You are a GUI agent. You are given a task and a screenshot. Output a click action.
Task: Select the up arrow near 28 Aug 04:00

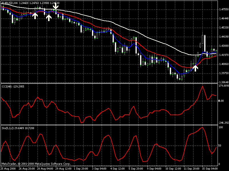tap(49, 17)
